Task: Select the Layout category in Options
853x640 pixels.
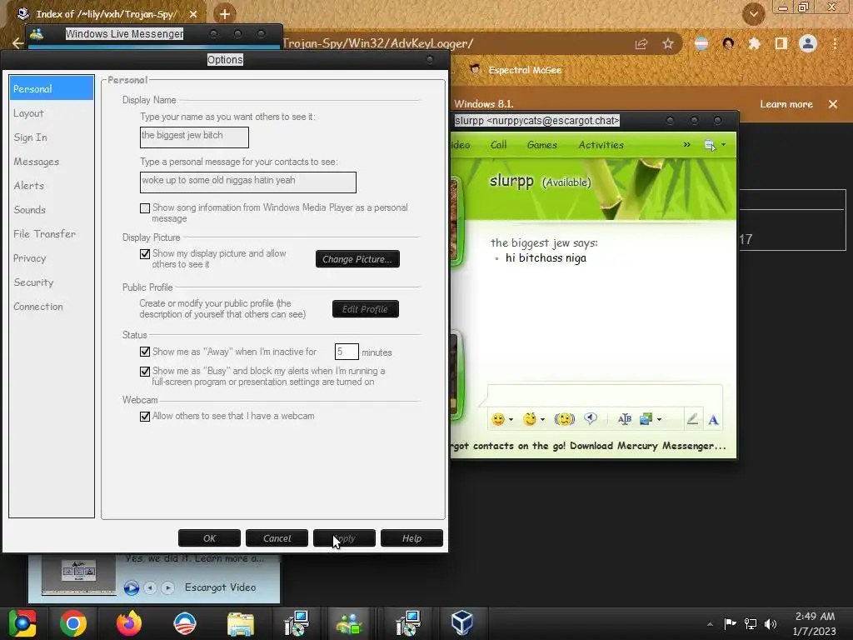Action: (x=28, y=113)
